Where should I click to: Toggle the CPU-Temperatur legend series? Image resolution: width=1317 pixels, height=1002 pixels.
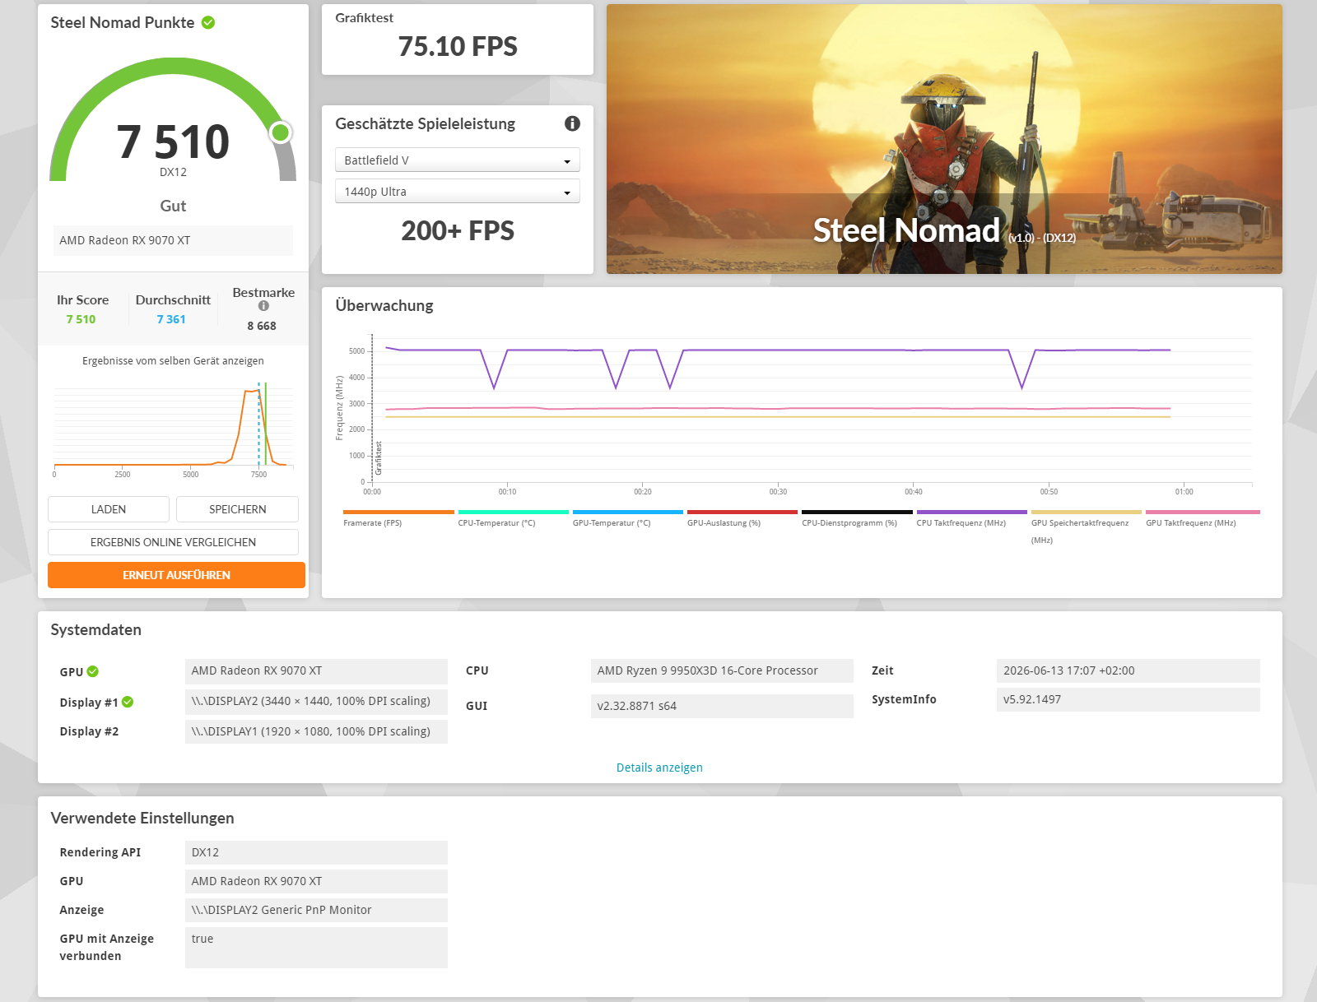[x=513, y=517]
